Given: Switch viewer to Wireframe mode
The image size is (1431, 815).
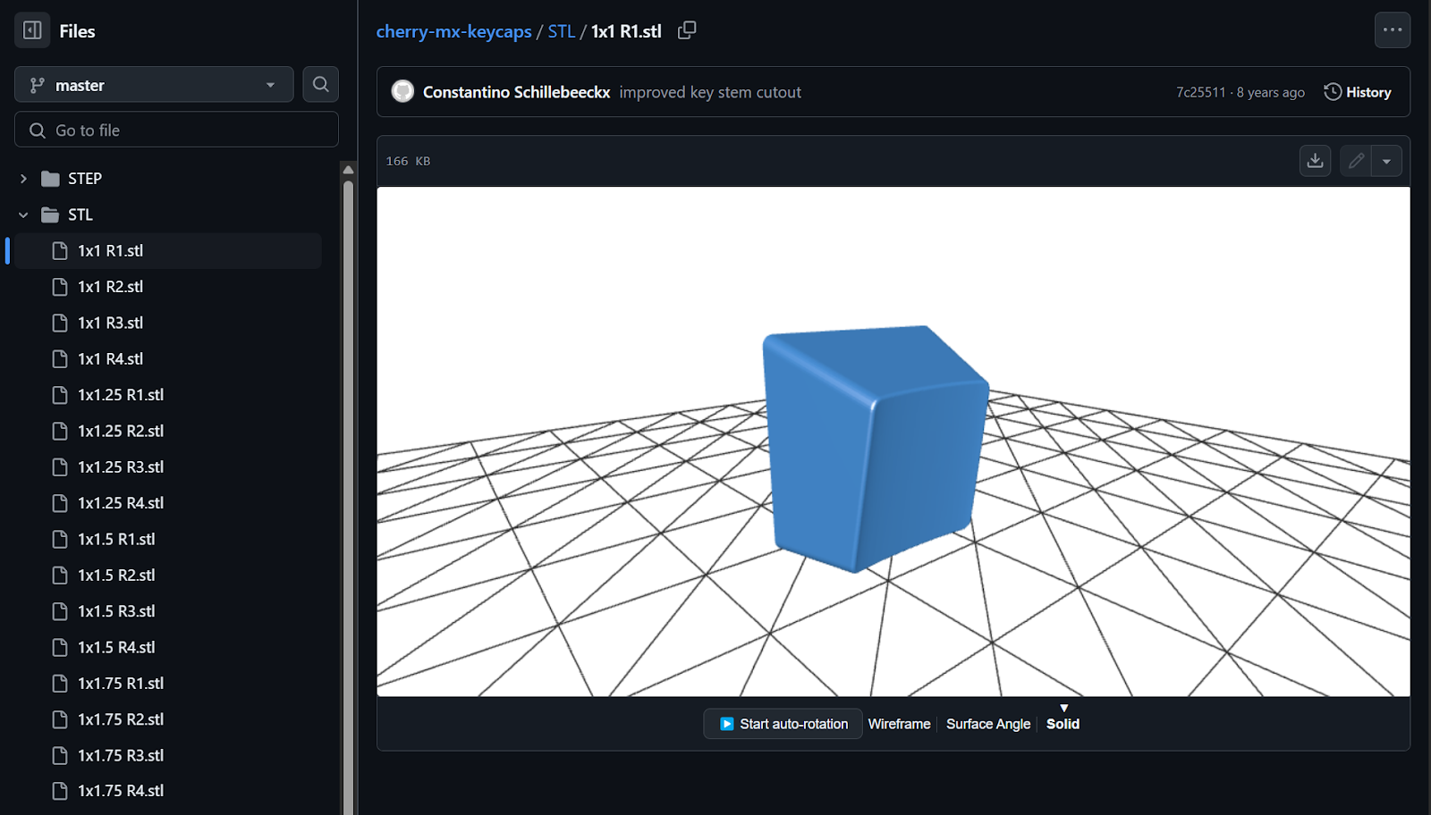Looking at the screenshot, I should (899, 724).
